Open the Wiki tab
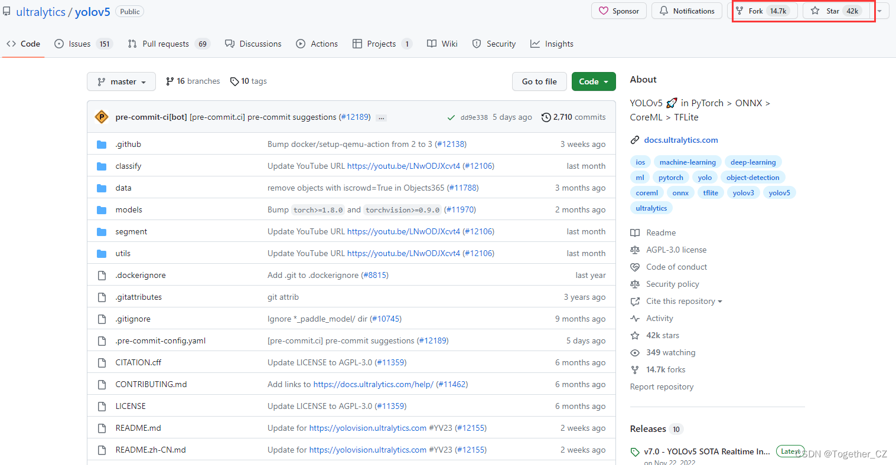 pos(442,44)
